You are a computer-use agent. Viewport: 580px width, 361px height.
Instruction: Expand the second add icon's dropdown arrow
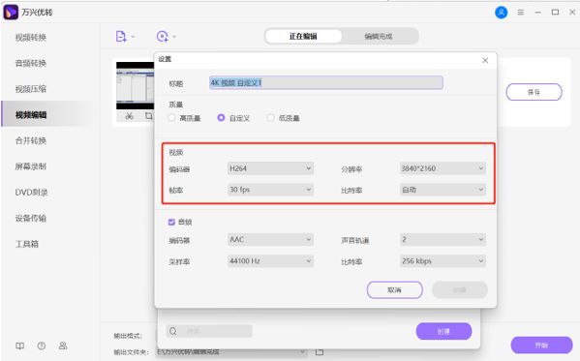[174, 37]
